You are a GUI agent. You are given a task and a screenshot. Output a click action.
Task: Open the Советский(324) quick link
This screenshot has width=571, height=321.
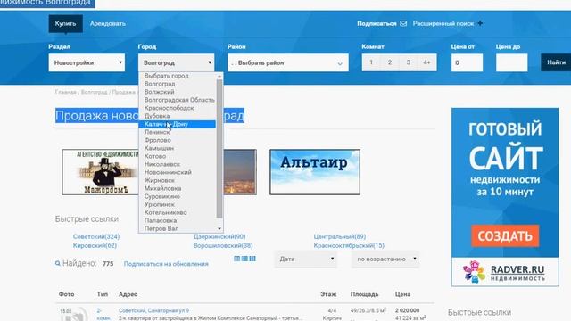coord(96,236)
